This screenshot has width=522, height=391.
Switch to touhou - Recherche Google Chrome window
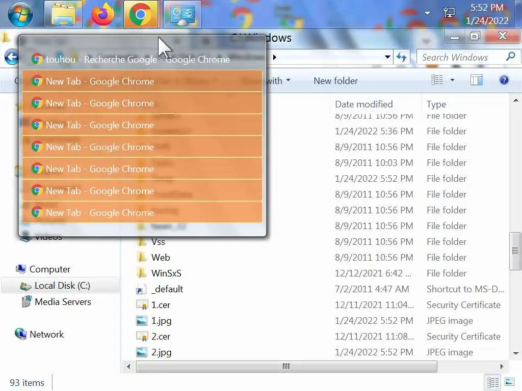tap(142, 59)
